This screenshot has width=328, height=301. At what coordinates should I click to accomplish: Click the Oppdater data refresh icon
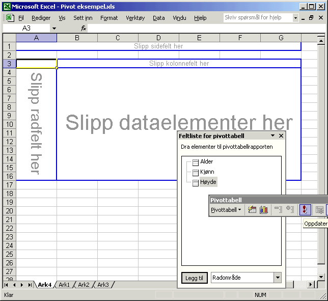pyautogui.click(x=305, y=210)
